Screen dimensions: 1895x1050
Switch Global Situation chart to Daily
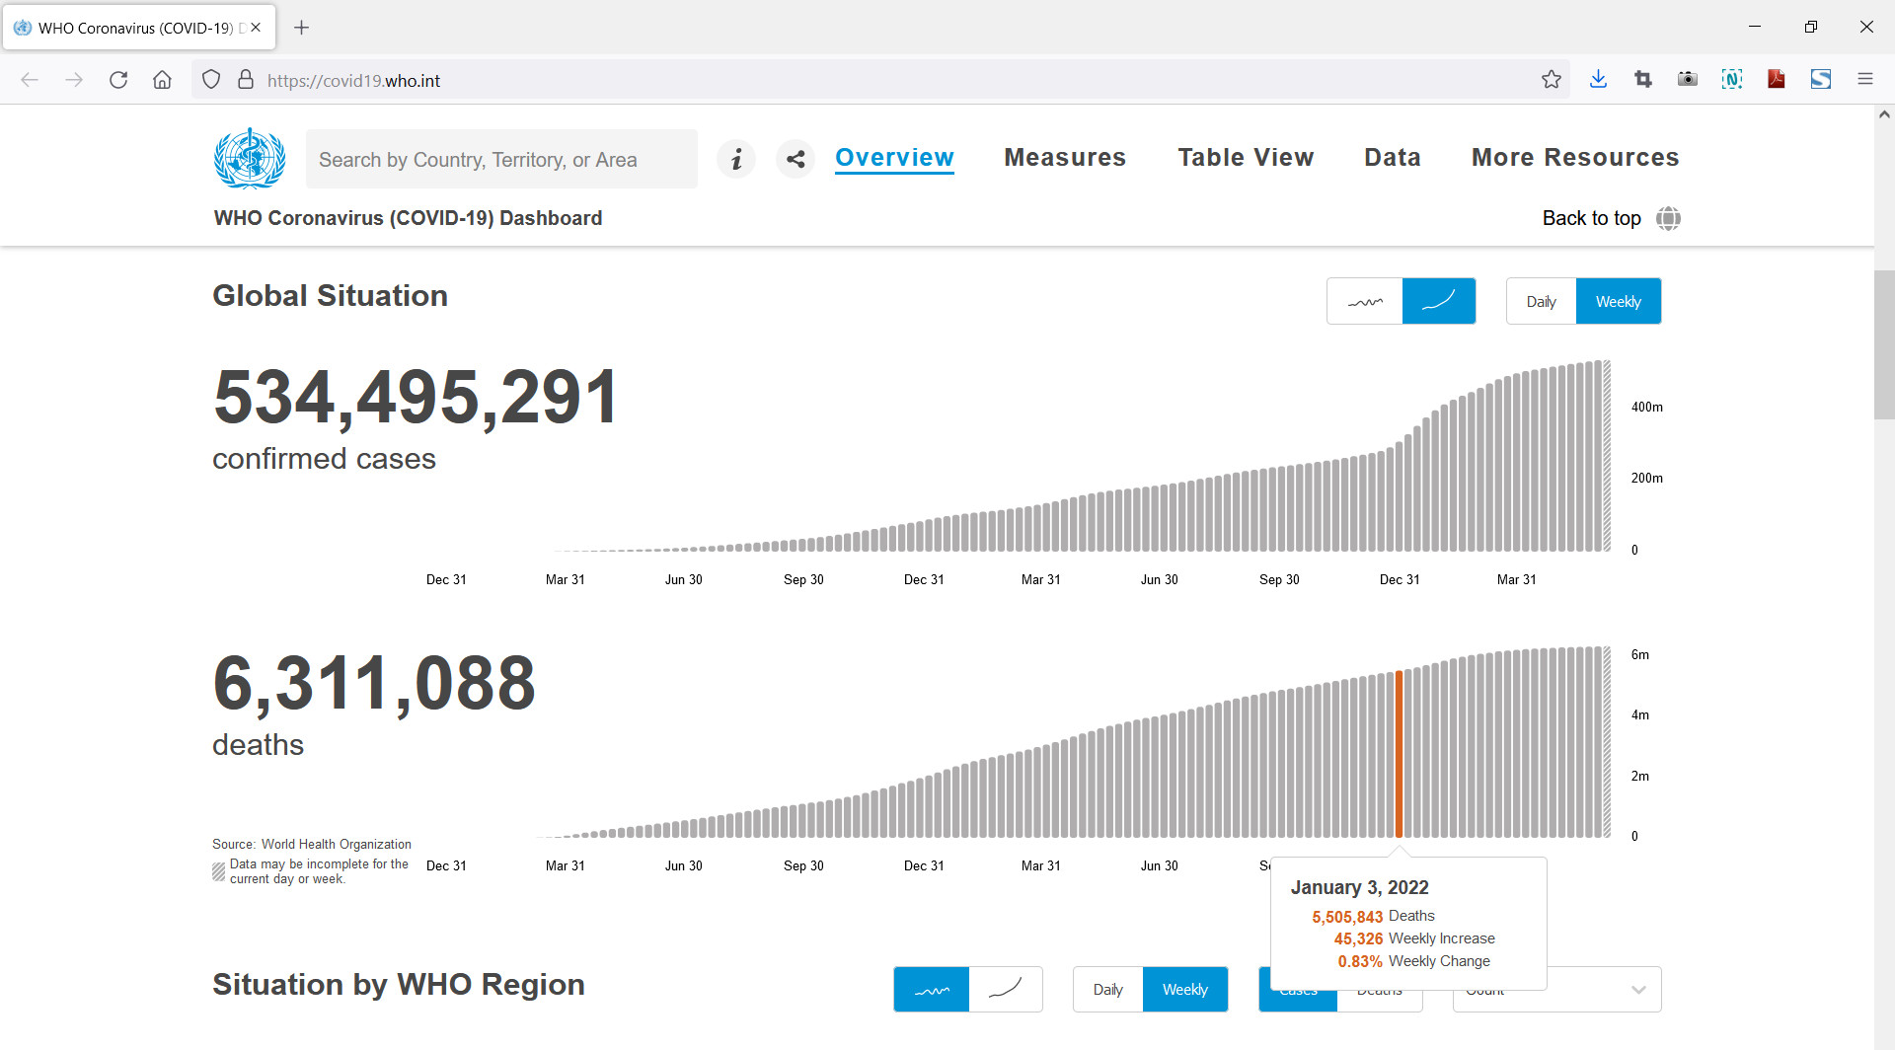1541,302
